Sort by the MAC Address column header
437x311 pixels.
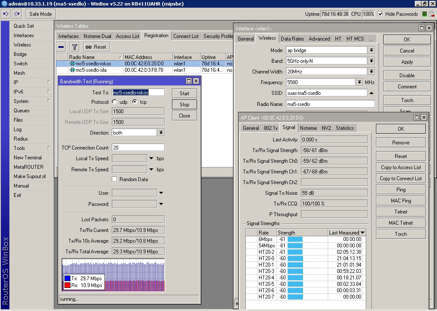(x=148, y=57)
